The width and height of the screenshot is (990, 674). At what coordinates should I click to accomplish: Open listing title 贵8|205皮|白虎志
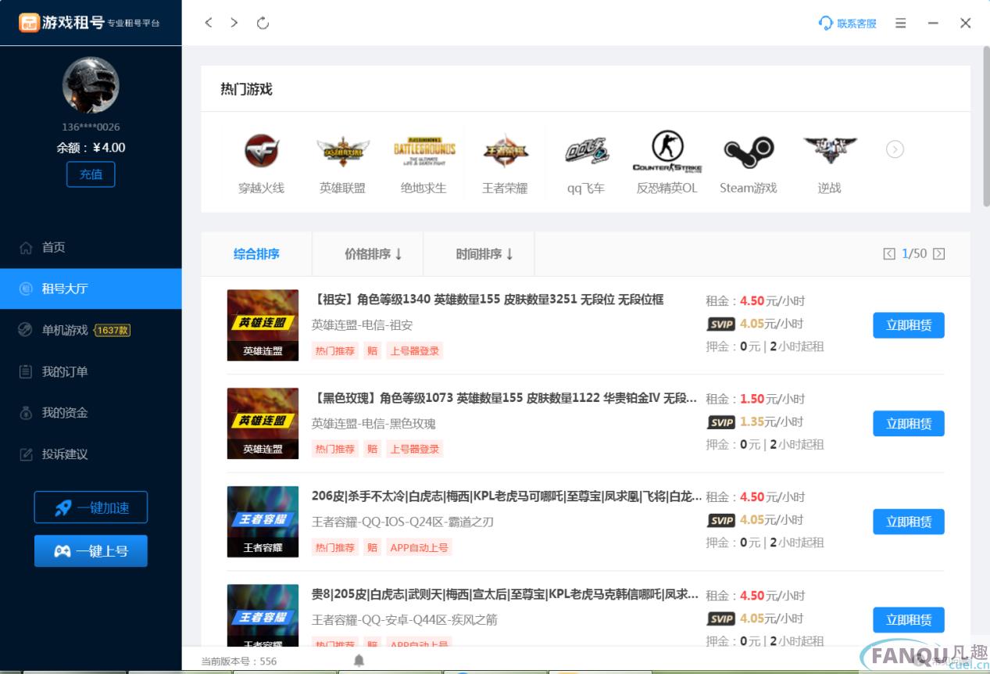(506, 594)
